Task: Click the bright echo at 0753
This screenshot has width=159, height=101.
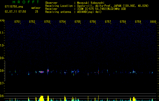Action: (x=48, y=71)
